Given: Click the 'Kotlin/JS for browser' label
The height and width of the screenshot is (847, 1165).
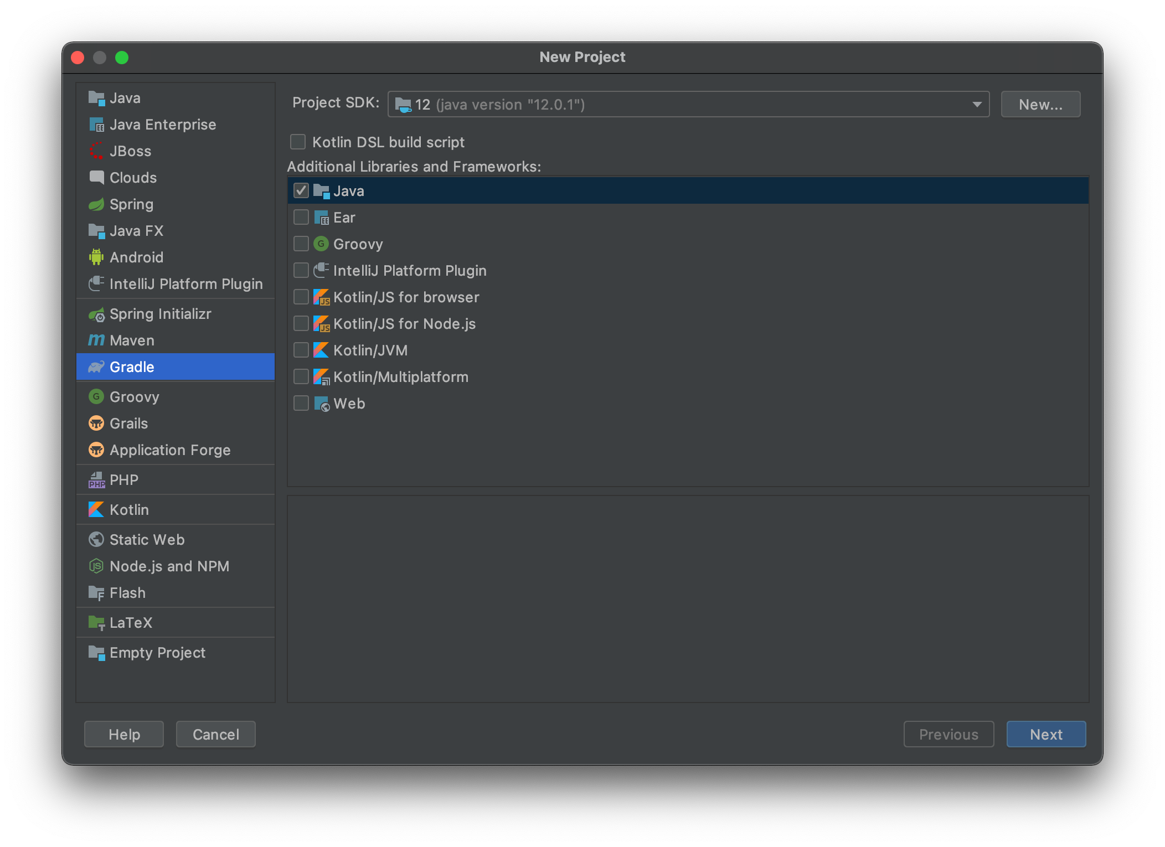Looking at the screenshot, I should 406,297.
